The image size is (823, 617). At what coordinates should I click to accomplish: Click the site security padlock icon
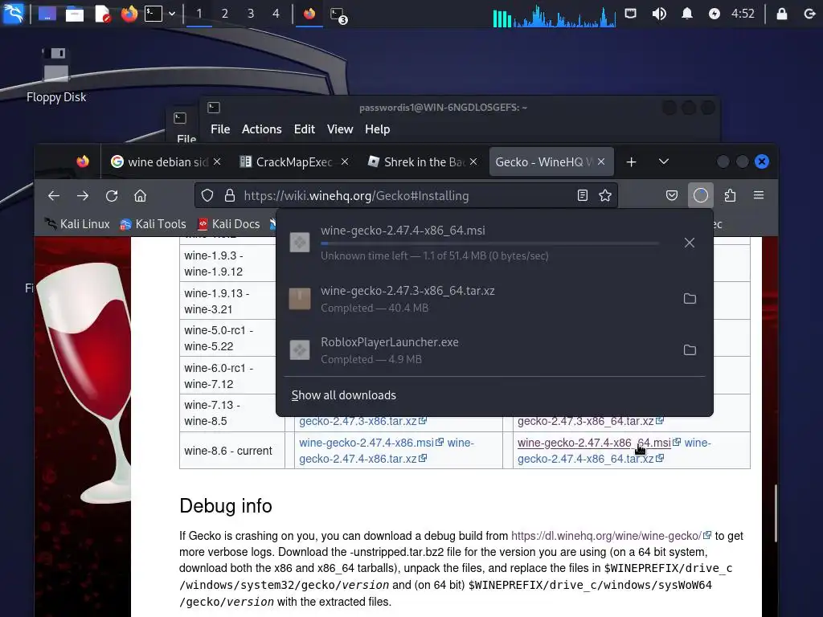pyautogui.click(x=229, y=196)
